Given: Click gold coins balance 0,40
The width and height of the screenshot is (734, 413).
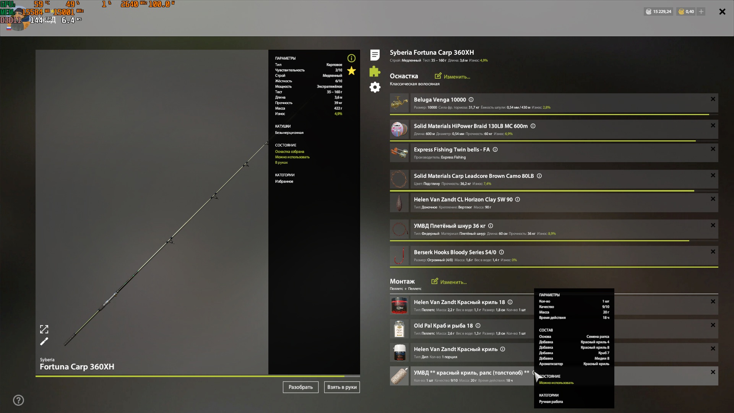Looking at the screenshot, I should click(x=686, y=11).
